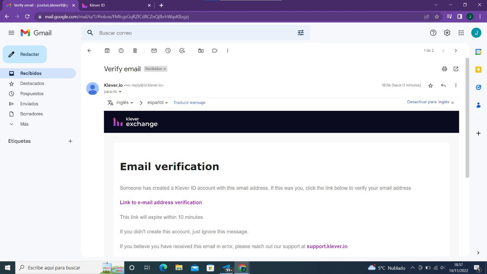
Task: Click the Chrome address bar URL
Action: [x=117, y=17]
